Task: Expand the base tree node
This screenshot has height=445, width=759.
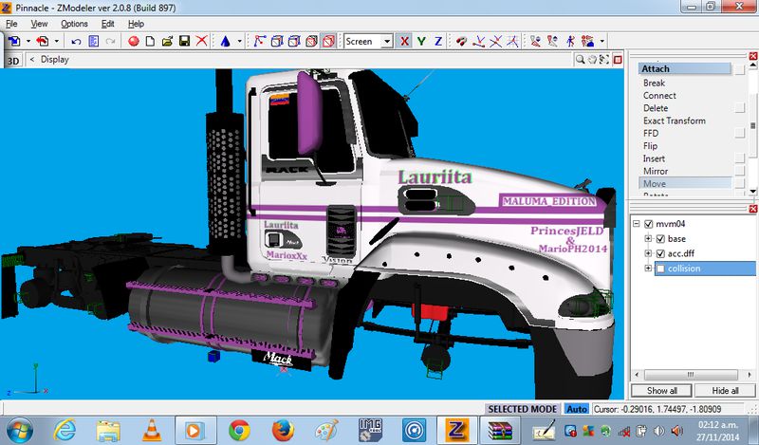Action: (648, 239)
